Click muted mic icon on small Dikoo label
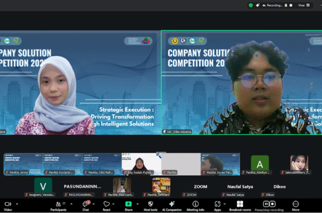The image size is (322, 213). click(263, 195)
